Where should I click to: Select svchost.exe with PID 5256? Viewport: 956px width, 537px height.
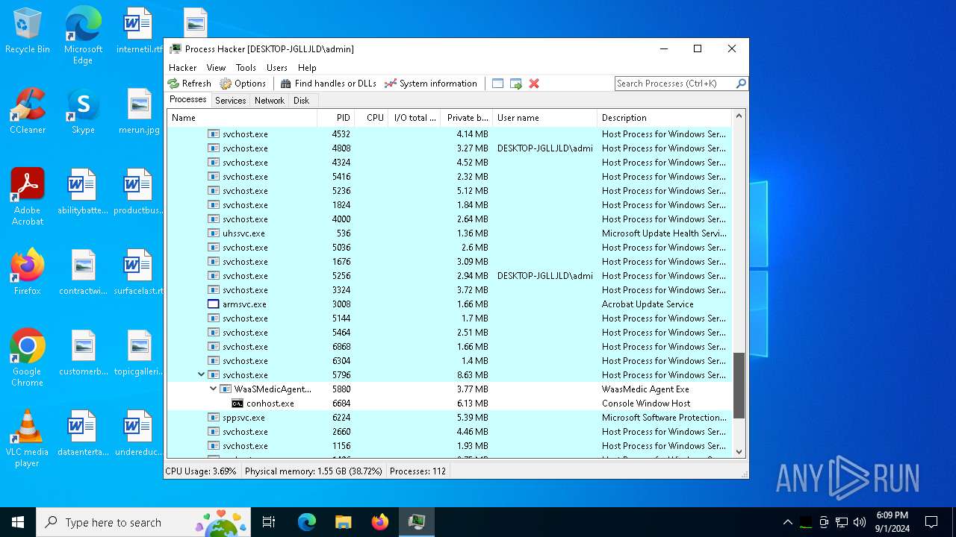tap(449, 276)
